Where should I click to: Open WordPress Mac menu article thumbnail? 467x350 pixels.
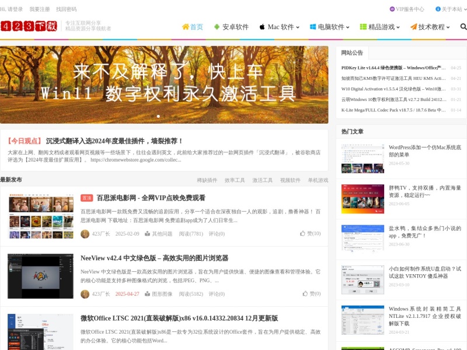click(363, 159)
